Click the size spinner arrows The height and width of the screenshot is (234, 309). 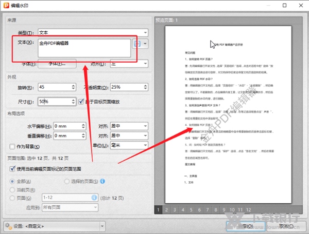pyautogui.click(x=73, y=102)
